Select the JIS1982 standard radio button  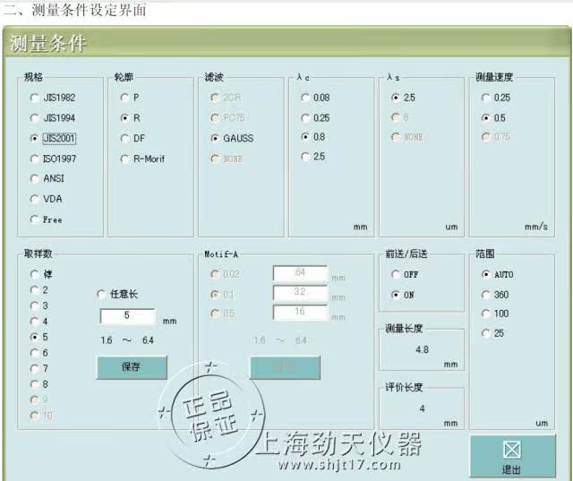click(x=35, y=97)
